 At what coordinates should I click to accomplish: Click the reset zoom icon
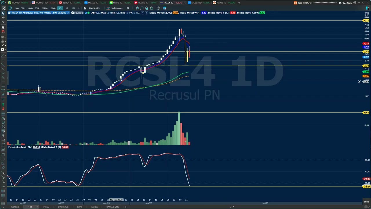point(151,8)
